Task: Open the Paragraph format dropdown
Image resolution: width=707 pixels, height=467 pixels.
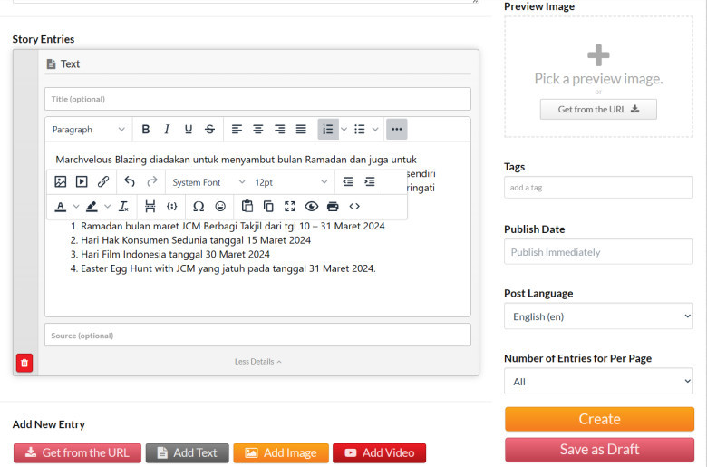Action: (89, 130)
